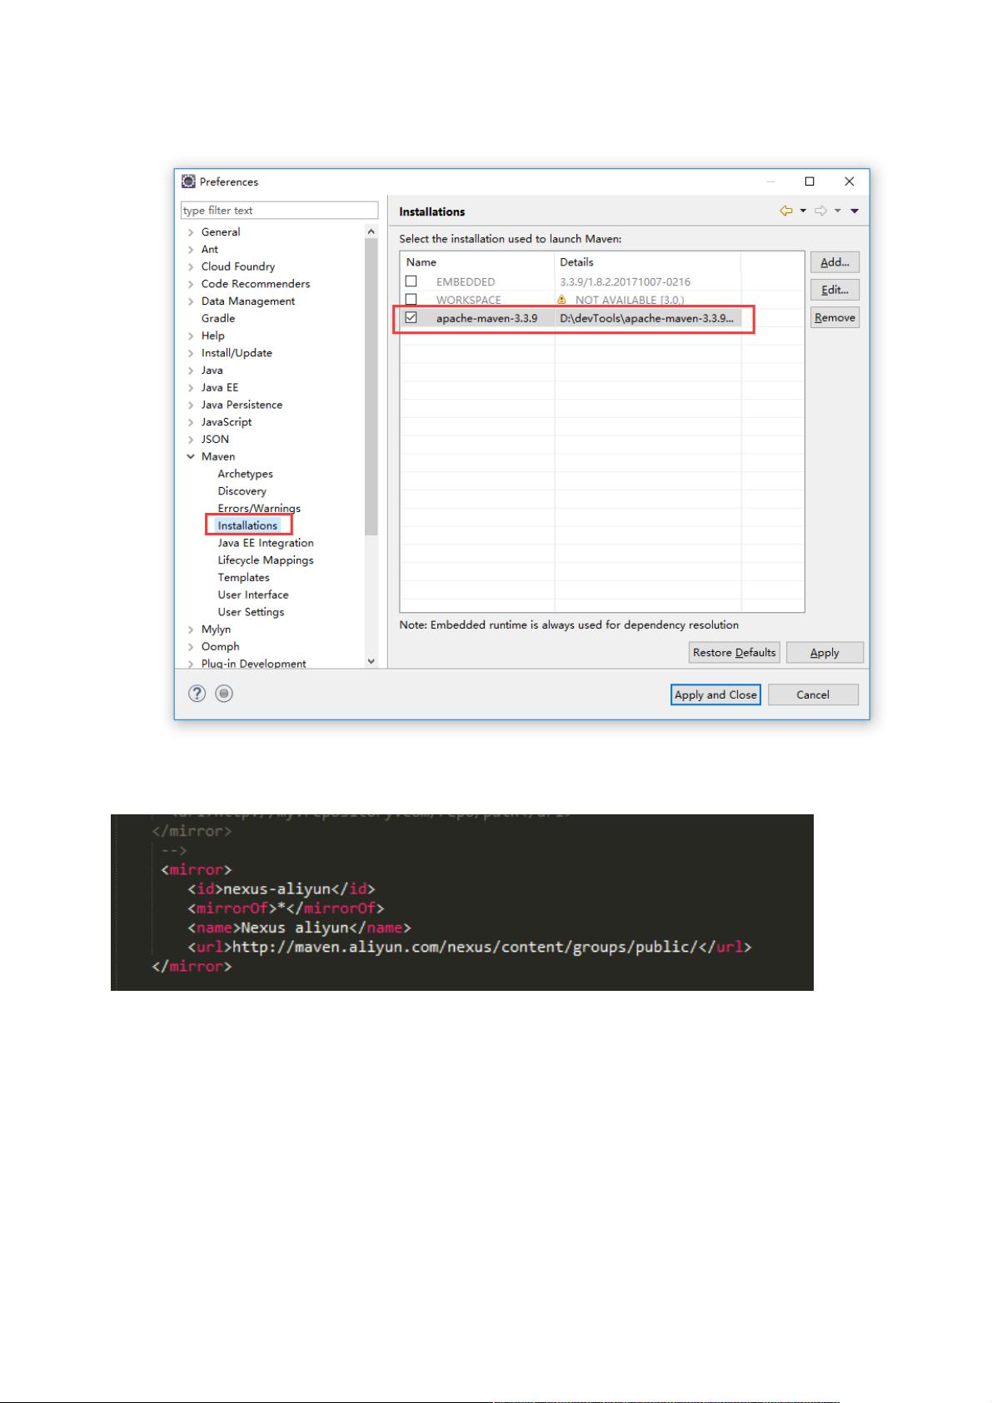Open User Interface under Maven
This screenshot has width=992, height=1403.
click(x=253, y=595)
